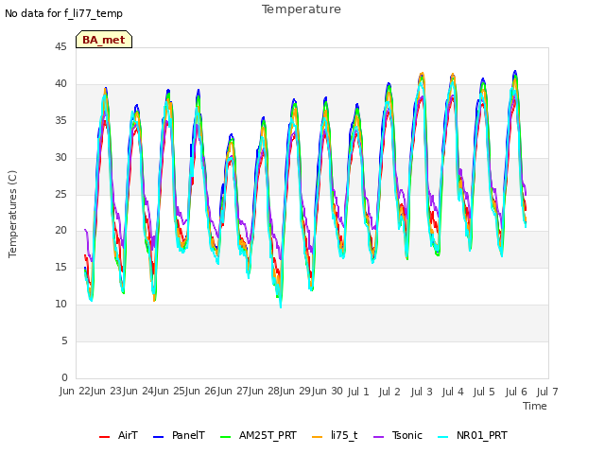Image resolution: width=605 pixels, height=454 pixels.
Task: Click the Jul 3 x-axis tick label
Action: click(422, 392)
